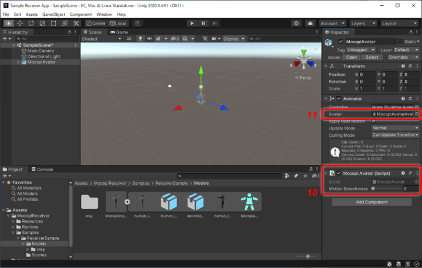
Task: Toggle scene lighting bulb icon
Action: (x=140, y=39)
